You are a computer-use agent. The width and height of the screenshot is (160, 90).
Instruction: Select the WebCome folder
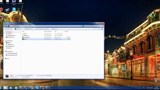(46, 35)
